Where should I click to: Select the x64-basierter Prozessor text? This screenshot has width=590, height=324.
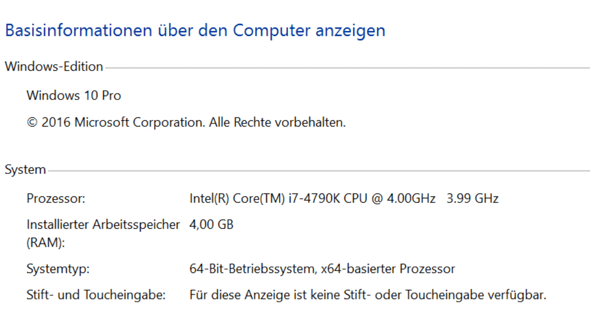(388, 269)
